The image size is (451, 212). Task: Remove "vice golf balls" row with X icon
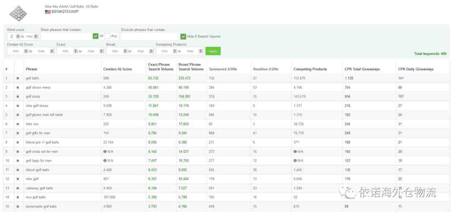18,198
